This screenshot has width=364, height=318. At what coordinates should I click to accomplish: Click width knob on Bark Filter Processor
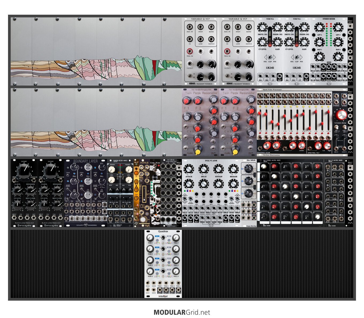point(276,145)
